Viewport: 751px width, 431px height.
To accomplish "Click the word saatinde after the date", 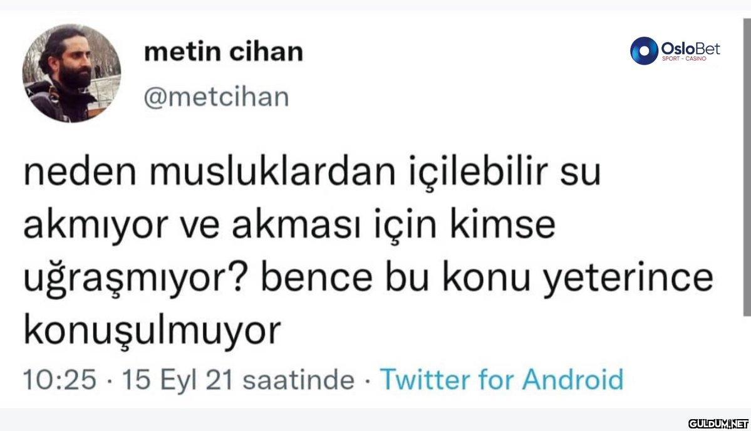I will coord(298,379).
